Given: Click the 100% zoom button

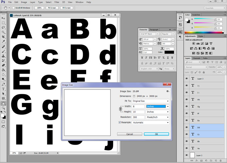Looking at the screenshot, I should tap(39, 8).
